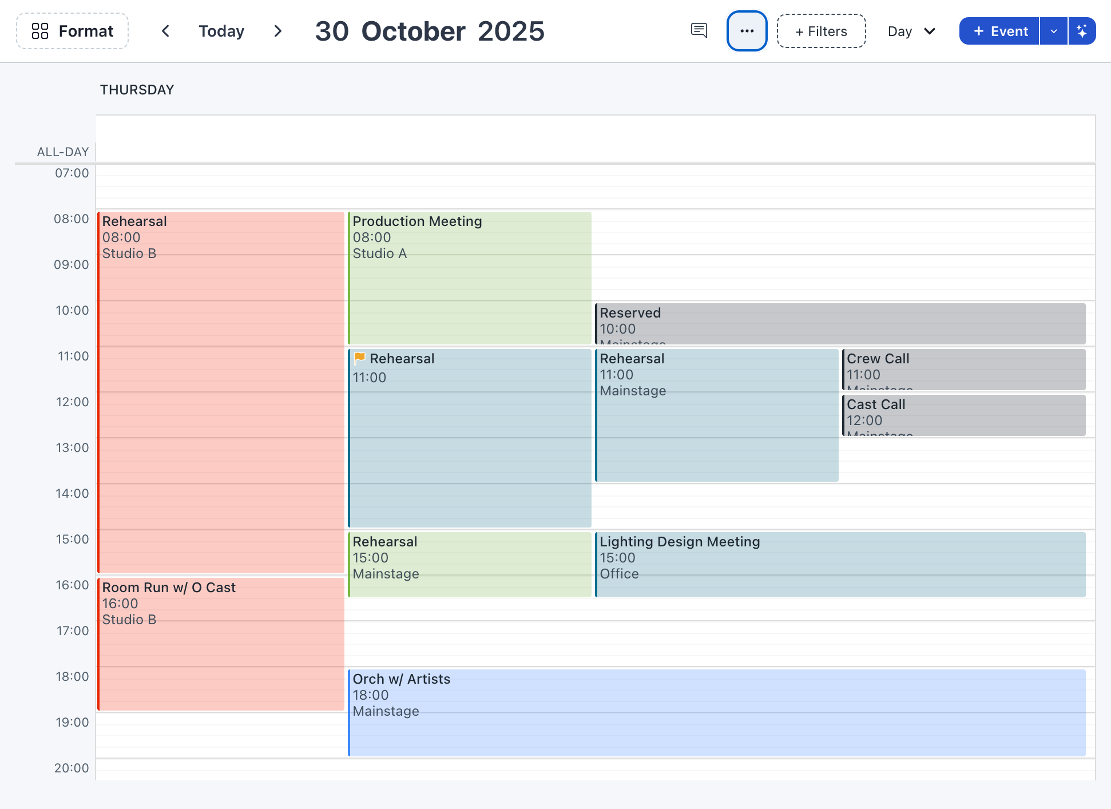
Task: Open the Format layout menu
Action: (x=72, y=31)
